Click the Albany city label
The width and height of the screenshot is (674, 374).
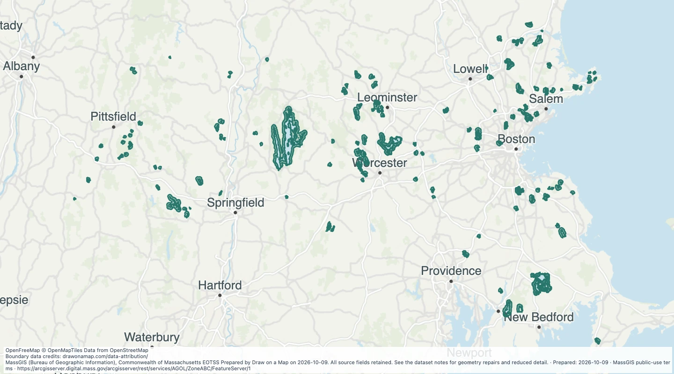coord(21,66)
